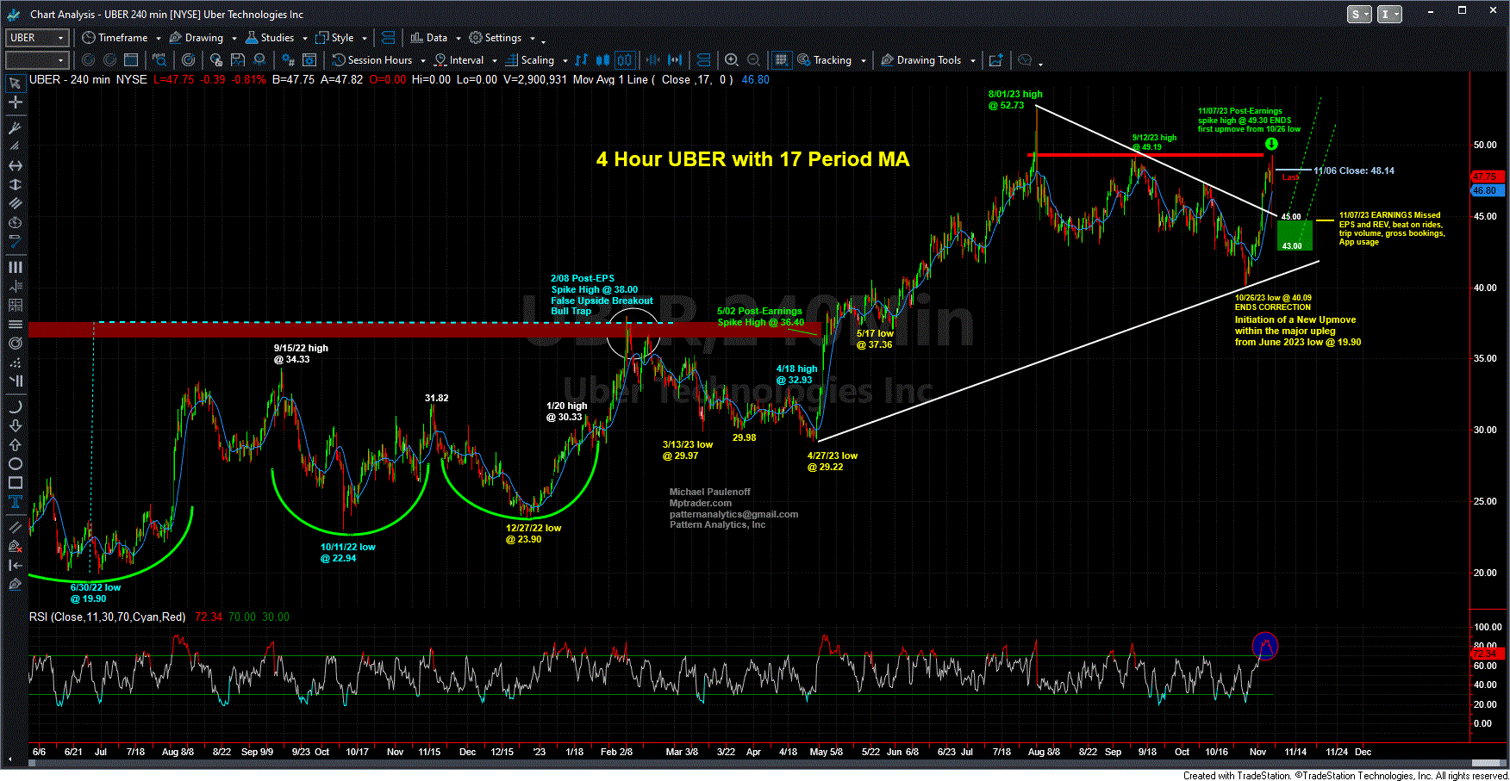Expand the Session Hours dropdown arrow
Viewport: 1510px width, 781px height.
click(422, 61)
